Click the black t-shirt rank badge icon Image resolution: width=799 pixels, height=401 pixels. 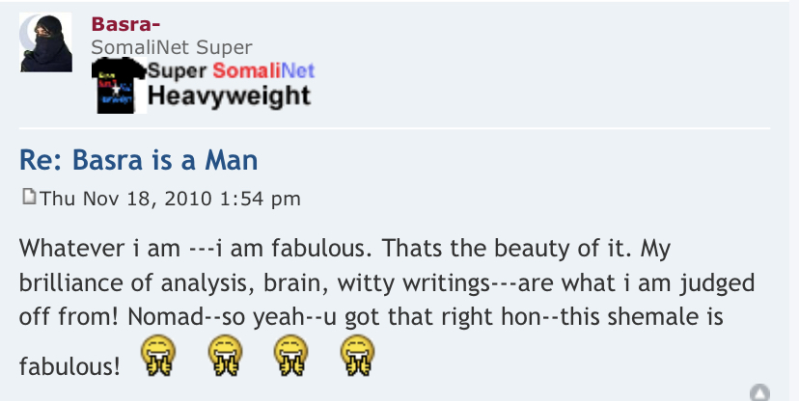[119, 87]
